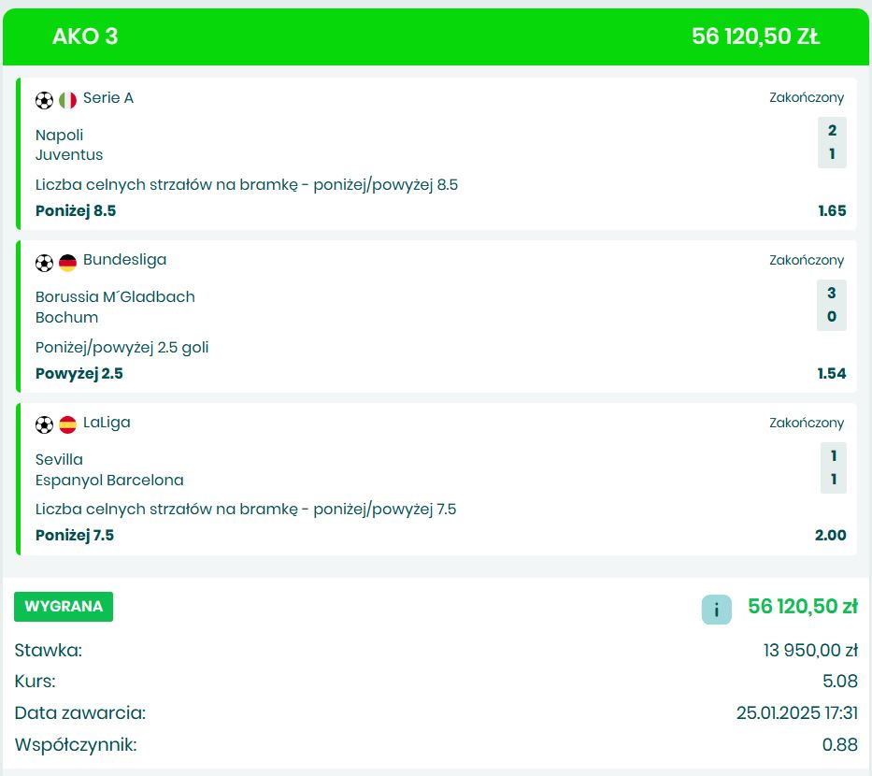Open the Borussia M'Gladbach vs Bochum match
872x776 pixels.
[115, 307]
